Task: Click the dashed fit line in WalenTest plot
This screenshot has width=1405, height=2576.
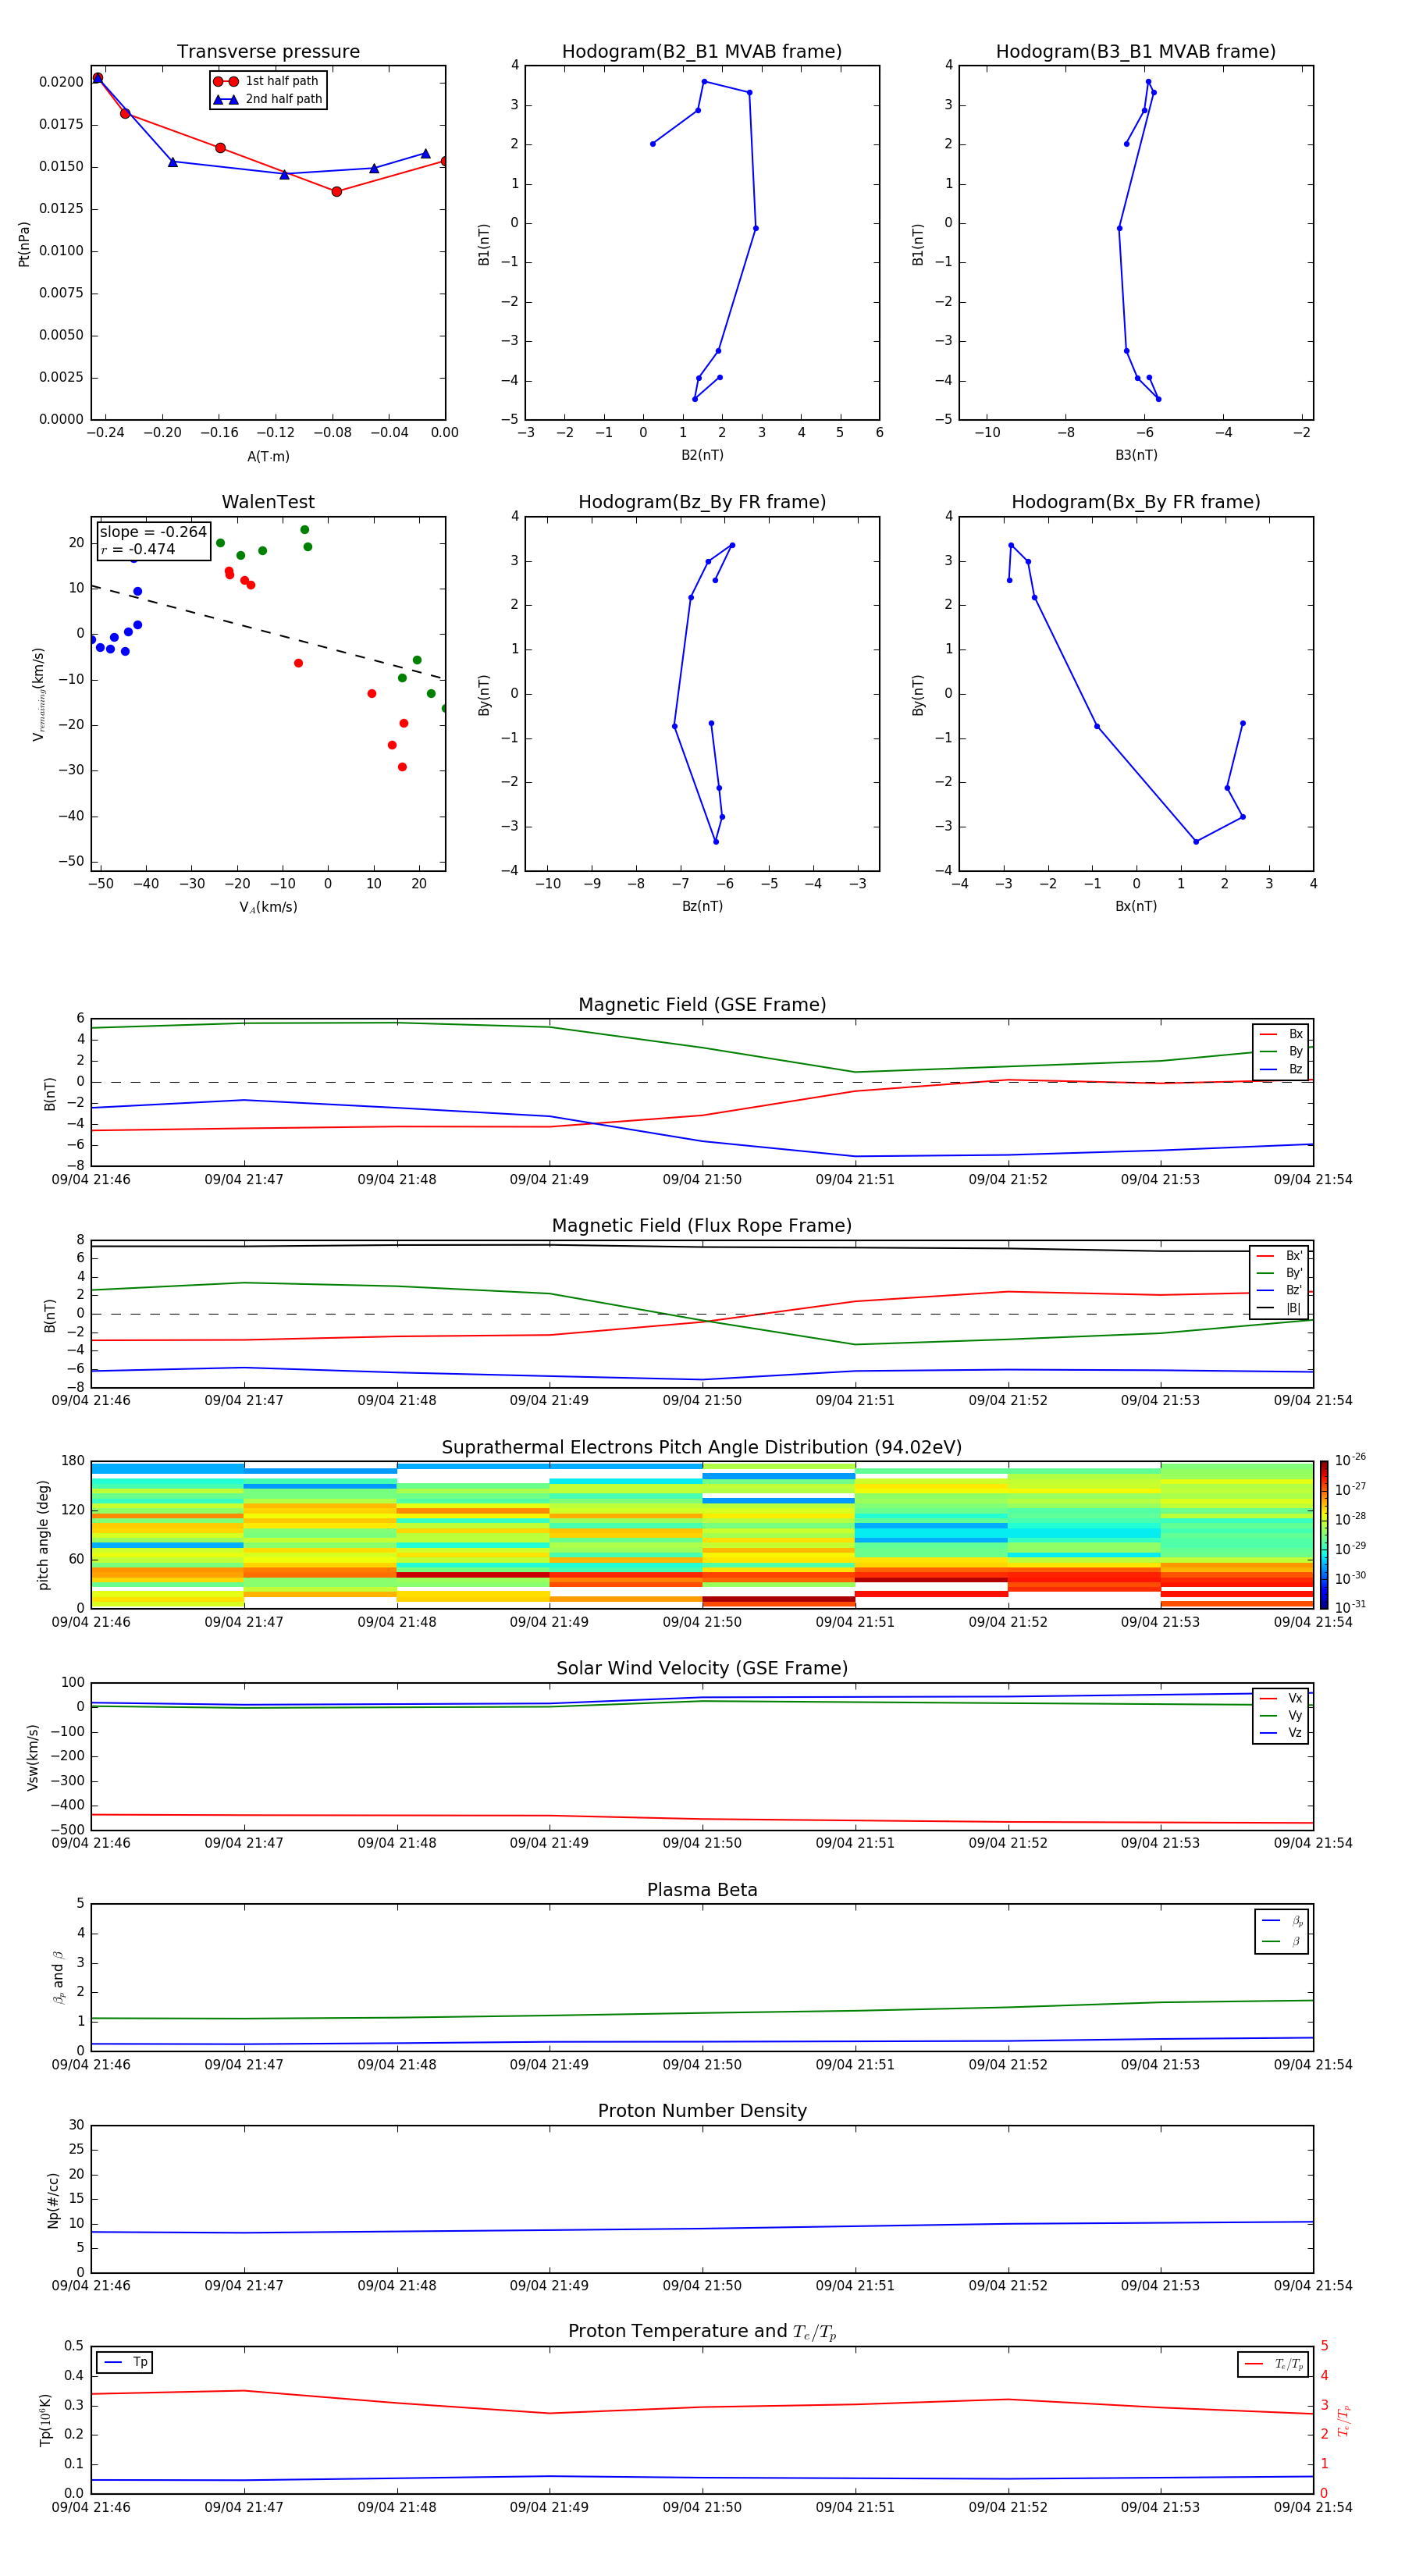Action: 268,632
